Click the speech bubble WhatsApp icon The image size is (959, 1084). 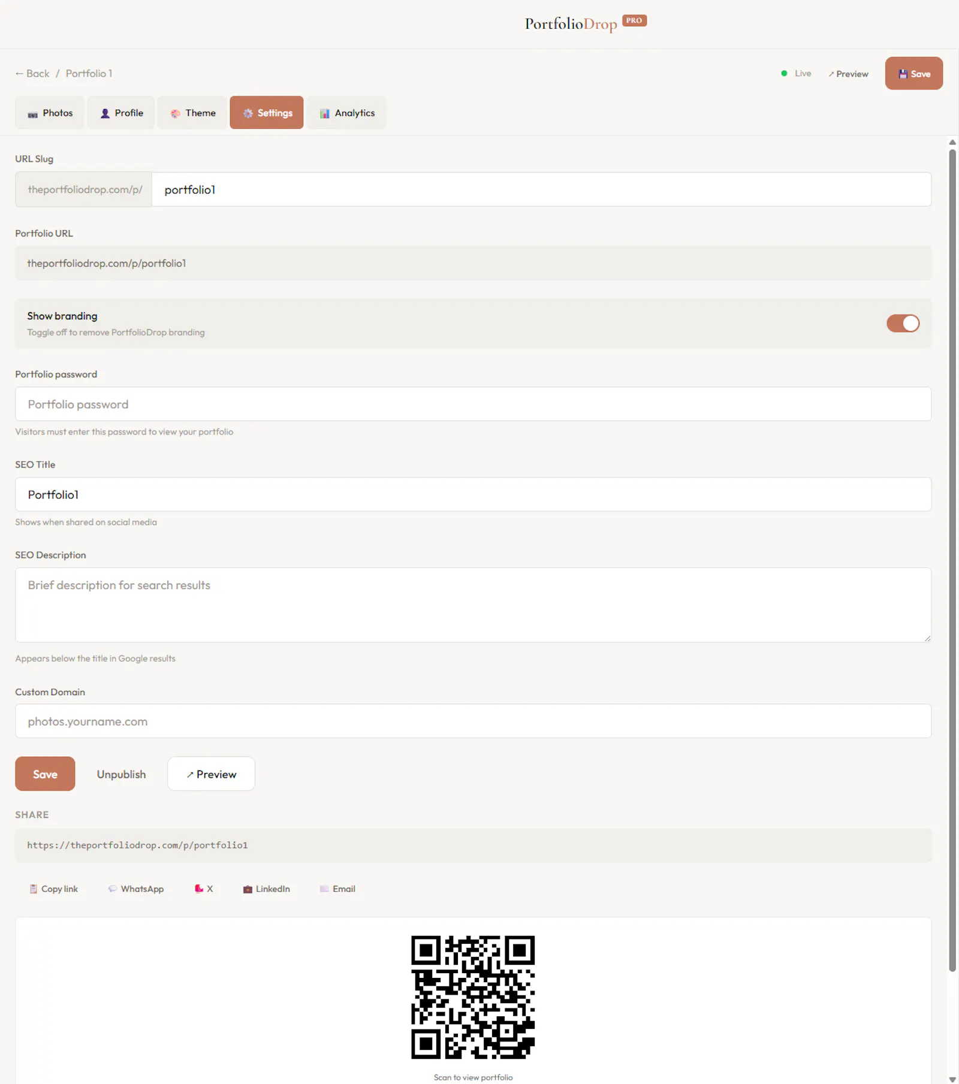[x=112, y=889]
